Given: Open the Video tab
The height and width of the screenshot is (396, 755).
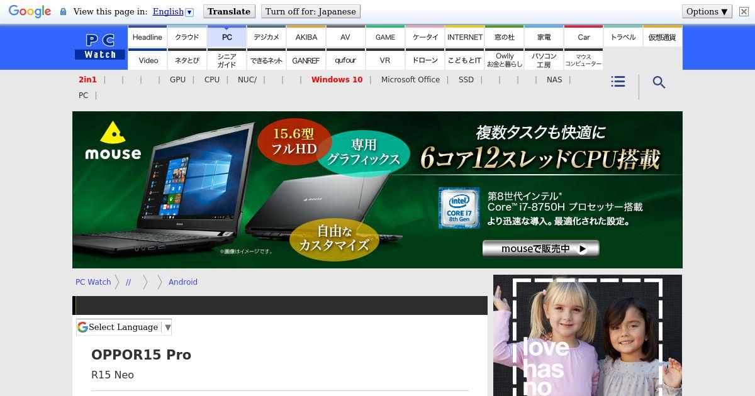Looking at the screenshot, I should [147, 60].
